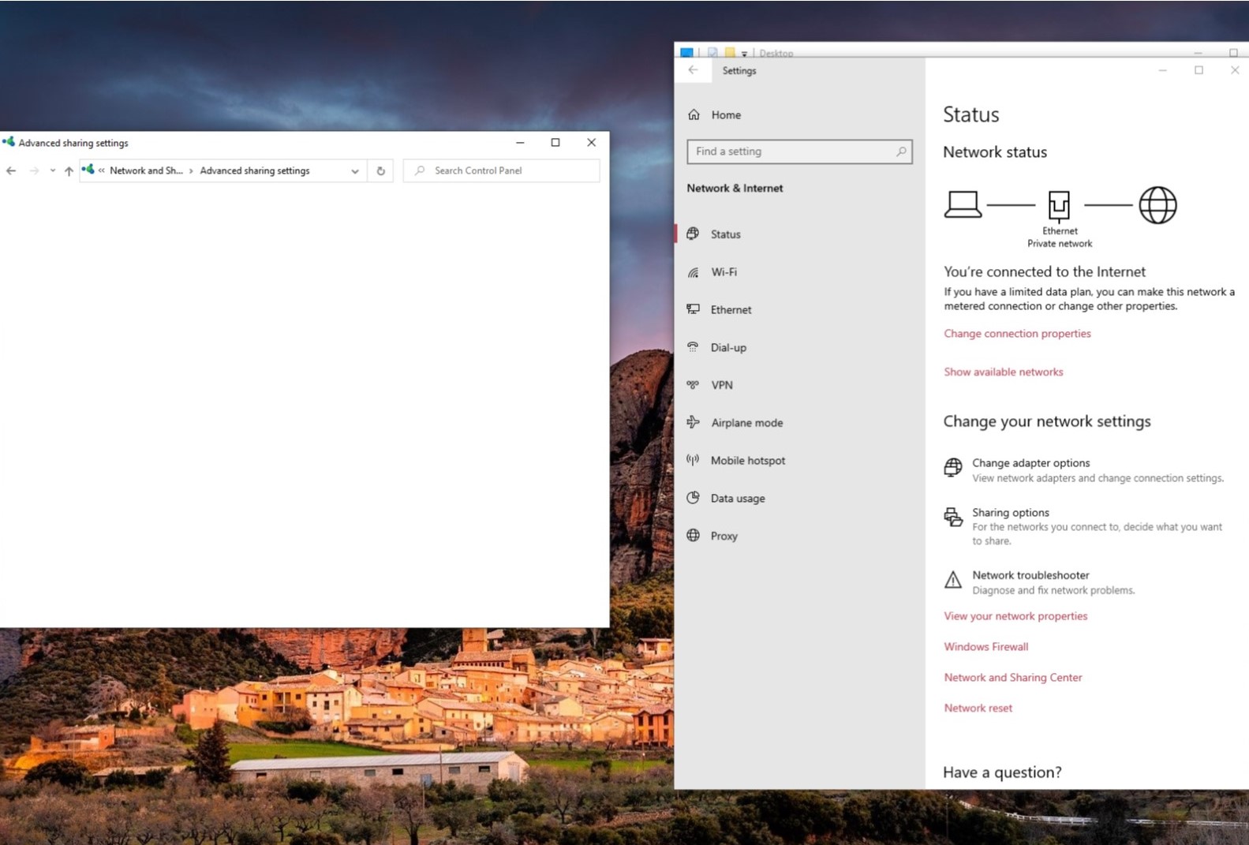Refresh the Advanced sharing settings window
The height and width of the screenshot is (845, 1249).
pyautogui.click(x=380, y=171)
